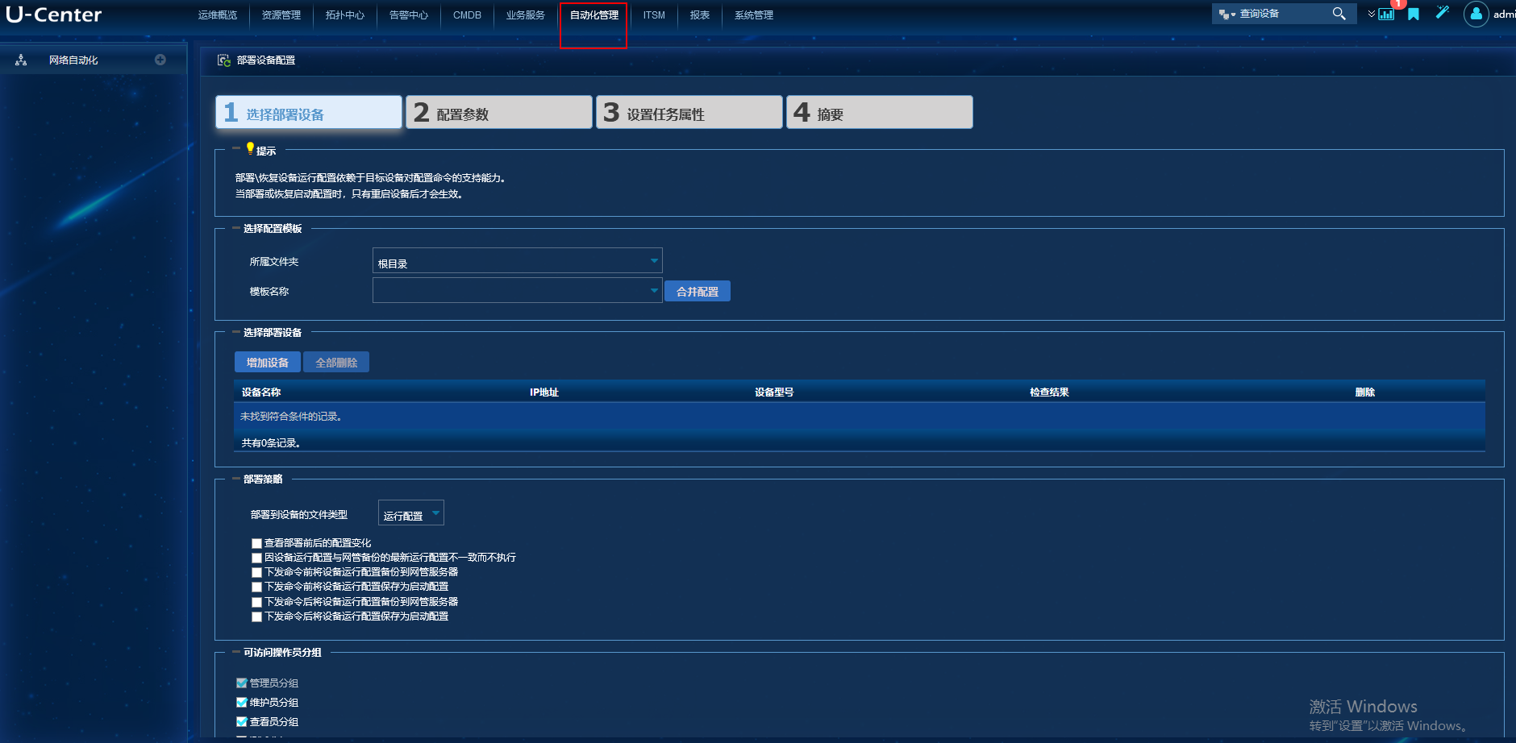Check 因设备运行配置与网管备份的最新运行配置不一致而不执行
1516x743 pixels.
click(256, 558)
